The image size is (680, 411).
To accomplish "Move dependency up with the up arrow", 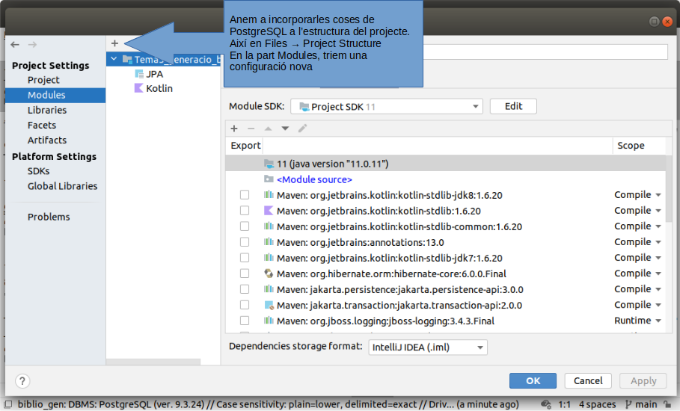I will pyautogui.click(x=268, y=129).
